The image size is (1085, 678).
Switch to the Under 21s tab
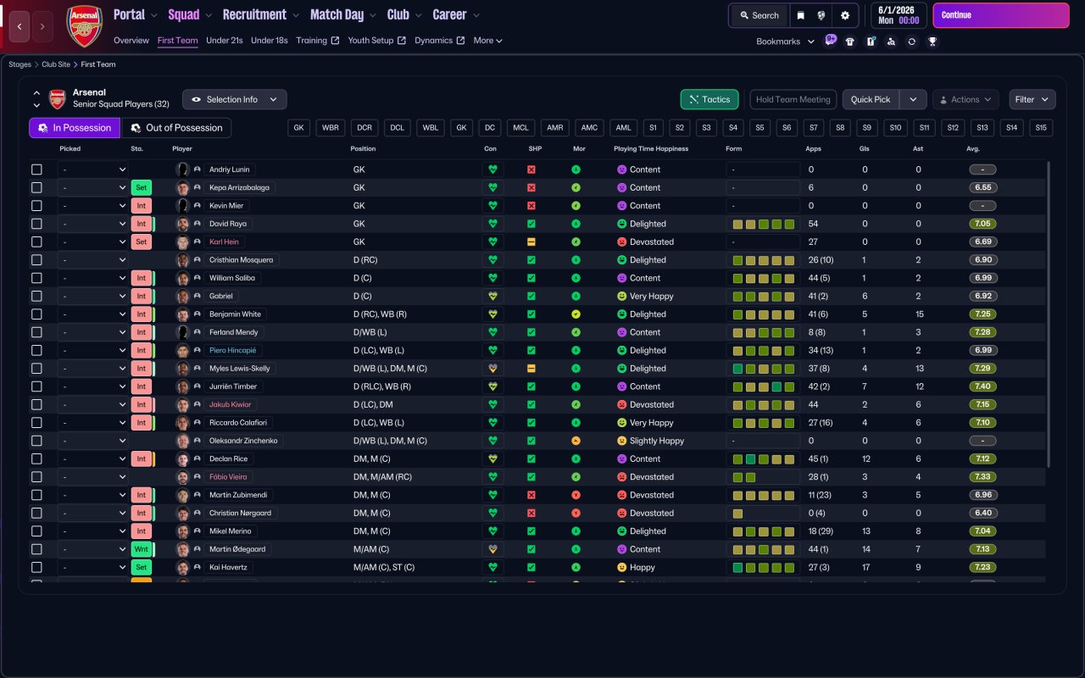[x=225, y=41]
